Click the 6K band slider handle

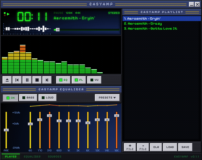point(88,123)
